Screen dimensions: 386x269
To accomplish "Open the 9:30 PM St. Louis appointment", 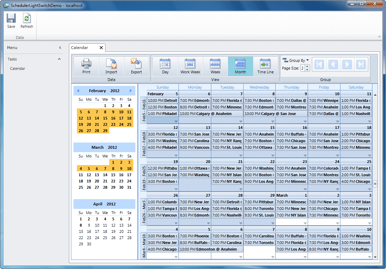I will pos(259,215).
